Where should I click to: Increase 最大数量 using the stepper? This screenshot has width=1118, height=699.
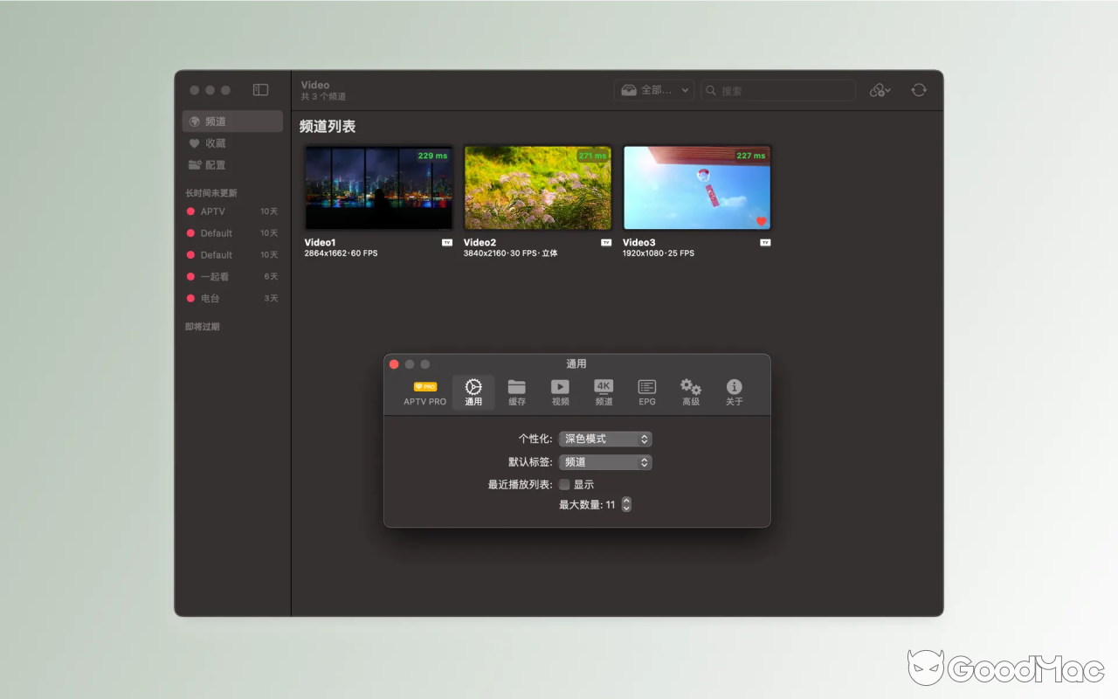click(x=625, y=501)
